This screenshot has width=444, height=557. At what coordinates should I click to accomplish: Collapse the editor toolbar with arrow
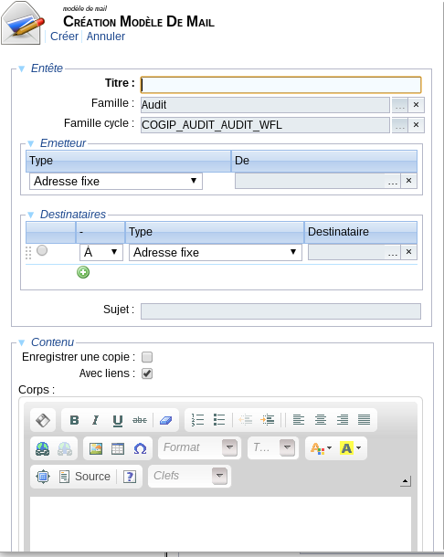click(405, 481)
